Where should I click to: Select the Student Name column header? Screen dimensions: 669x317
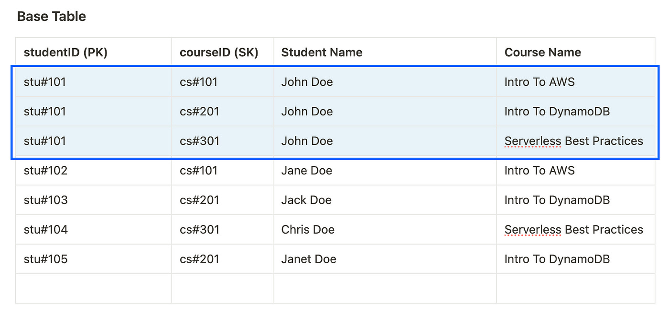click(x=322, y=52)
